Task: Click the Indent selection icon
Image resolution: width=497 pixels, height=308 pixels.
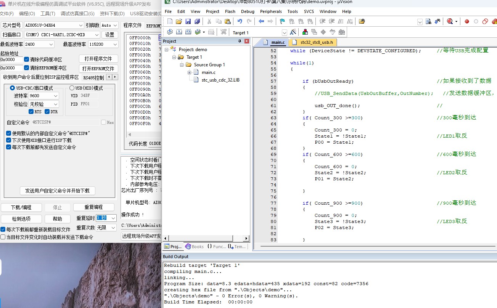Action: point(323,21)
